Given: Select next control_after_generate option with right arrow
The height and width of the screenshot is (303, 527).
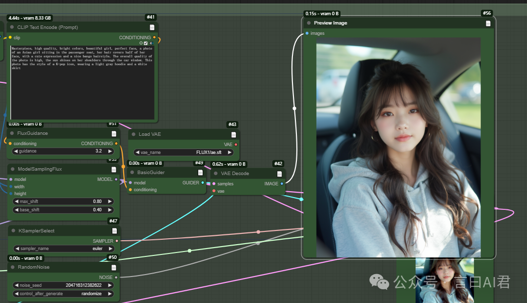Looking at the screenshot, I should [x=110, y=294].
